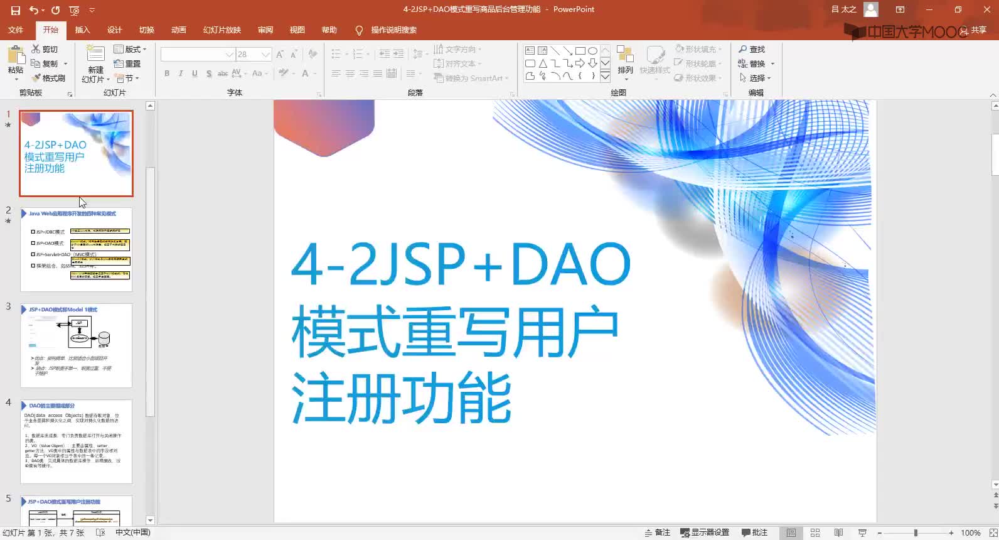This screenshot has width=999, height=540.
Task: Switch to the 审阅 Review tab
Action: point(265,30)
